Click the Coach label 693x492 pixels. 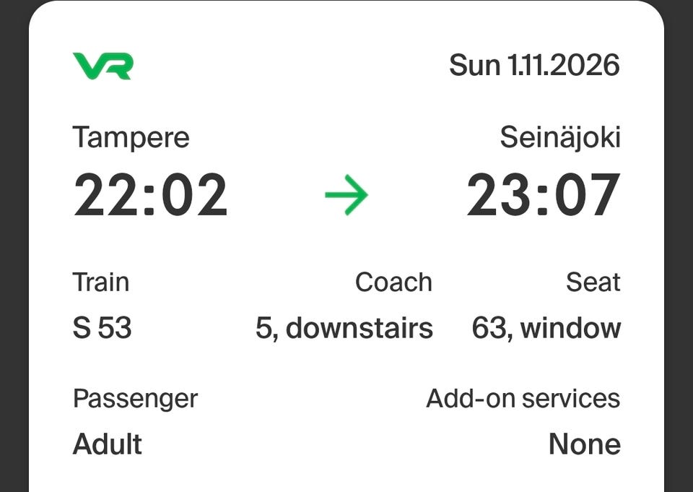coord(393,282)
